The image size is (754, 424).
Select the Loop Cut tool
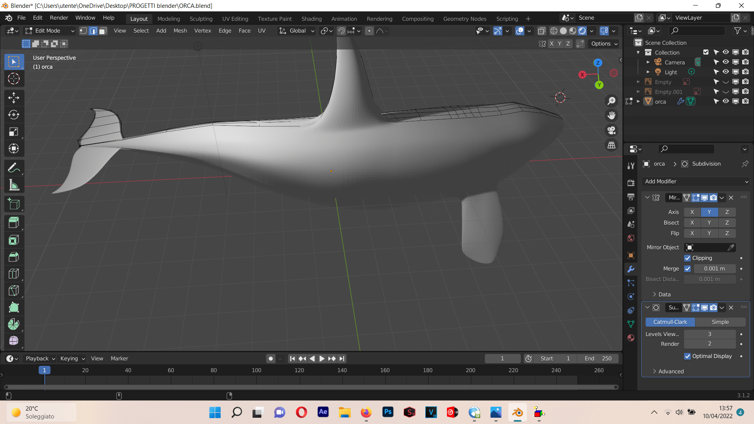tap(14, 274)
